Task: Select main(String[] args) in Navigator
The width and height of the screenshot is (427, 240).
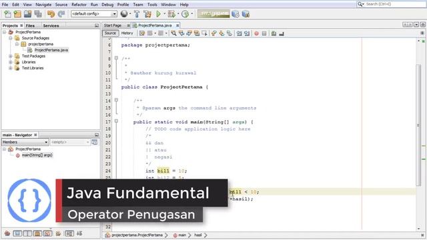Action: point(37,155)
